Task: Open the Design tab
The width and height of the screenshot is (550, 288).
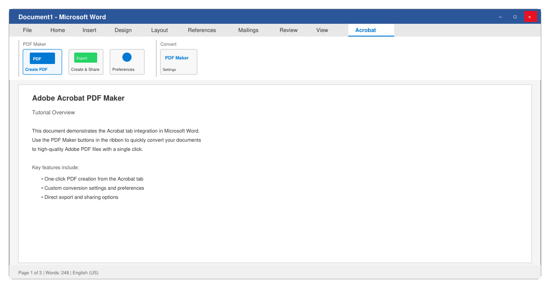Action: point(123,30)
